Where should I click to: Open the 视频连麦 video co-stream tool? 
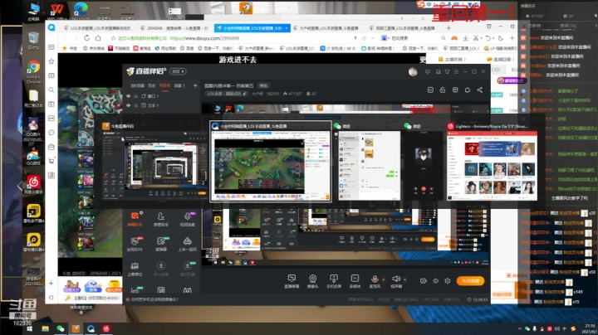point(187,219)
